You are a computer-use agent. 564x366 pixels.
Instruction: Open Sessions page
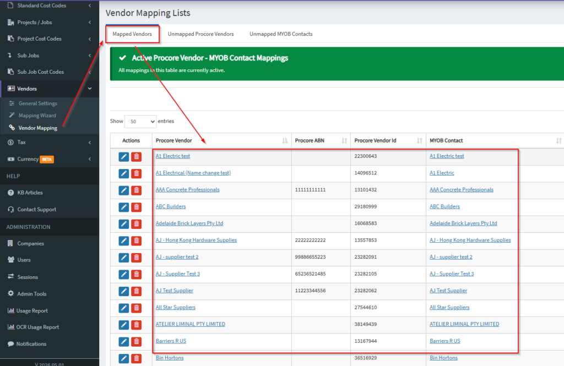(28, 277)
